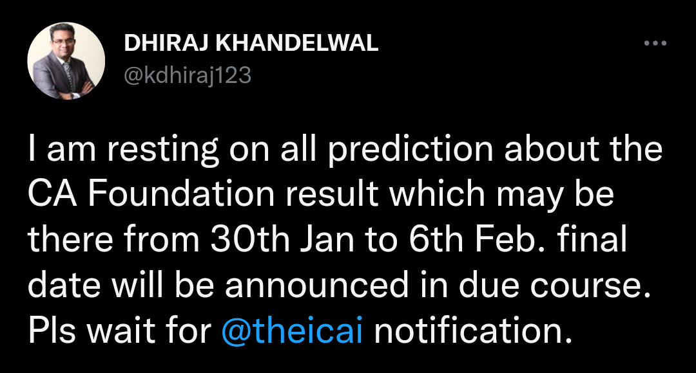Open the three-dot more options menu
Viewport: 696px width, 373px height.
pyautogui.click(x=655, y=44)
